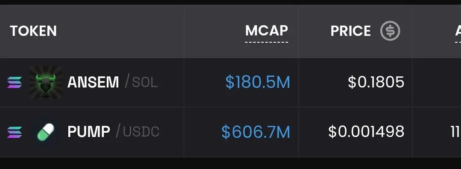Image resolution: width=461 pixels, height=169 pixels.
Task: Select the $180.5M market cap value
Action: pyautogui.click(x=257, y=82)
